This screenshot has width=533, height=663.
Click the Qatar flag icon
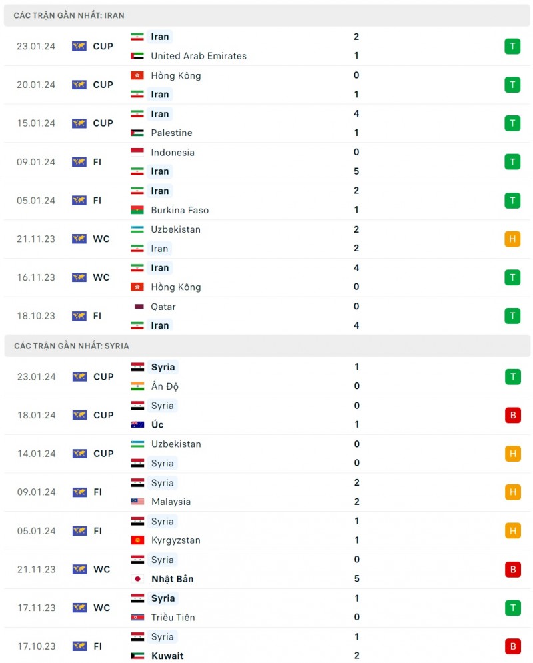(x=137, y=307)
